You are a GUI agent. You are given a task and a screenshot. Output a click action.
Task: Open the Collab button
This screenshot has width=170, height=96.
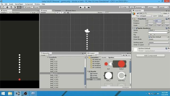point(124,7)
